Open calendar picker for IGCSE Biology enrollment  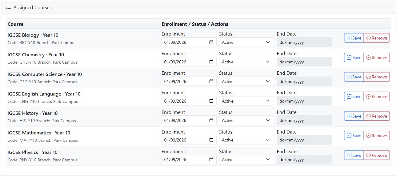[211, 42]
